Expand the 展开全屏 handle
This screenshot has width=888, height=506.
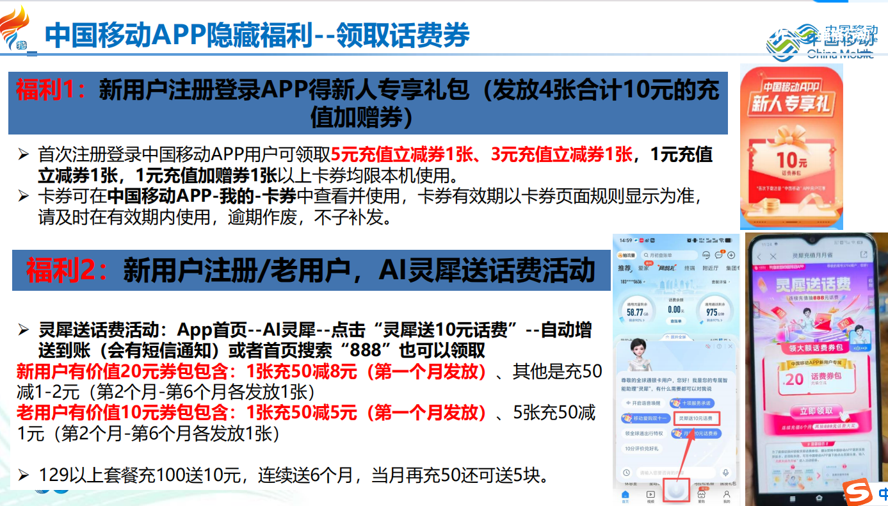(676, 336)
